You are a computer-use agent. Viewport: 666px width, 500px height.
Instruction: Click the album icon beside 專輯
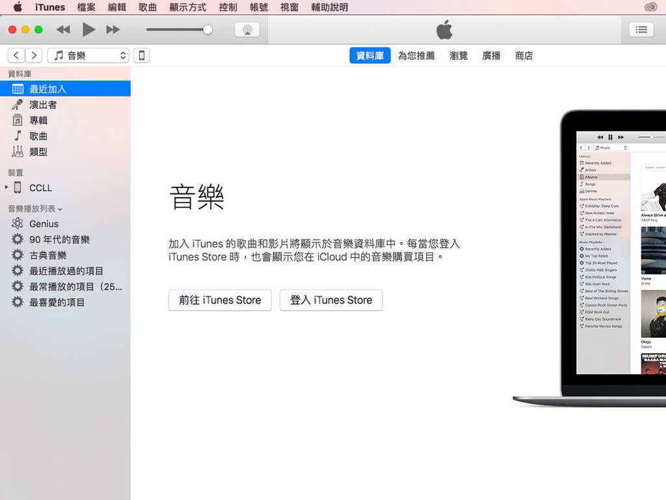18,120
